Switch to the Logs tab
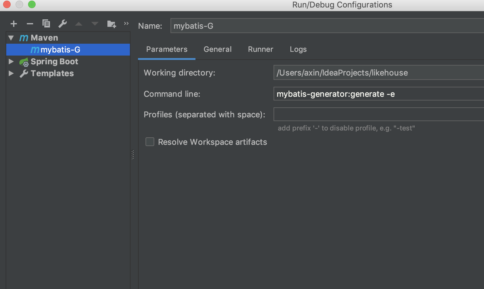The image size is (484, 289). pos(298,49)
